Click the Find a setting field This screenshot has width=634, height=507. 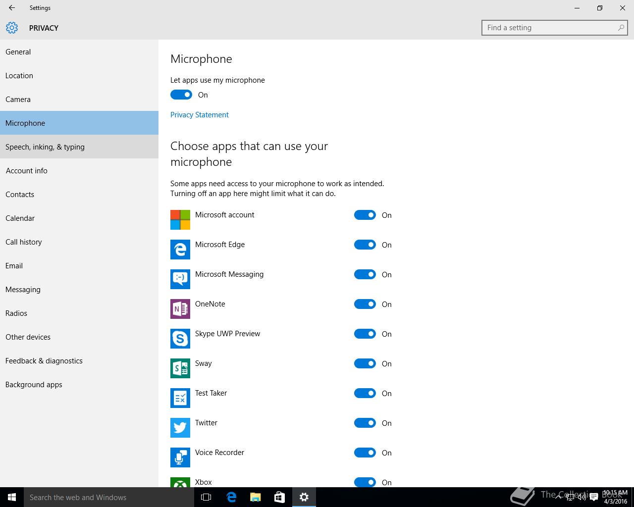[555, 28]
